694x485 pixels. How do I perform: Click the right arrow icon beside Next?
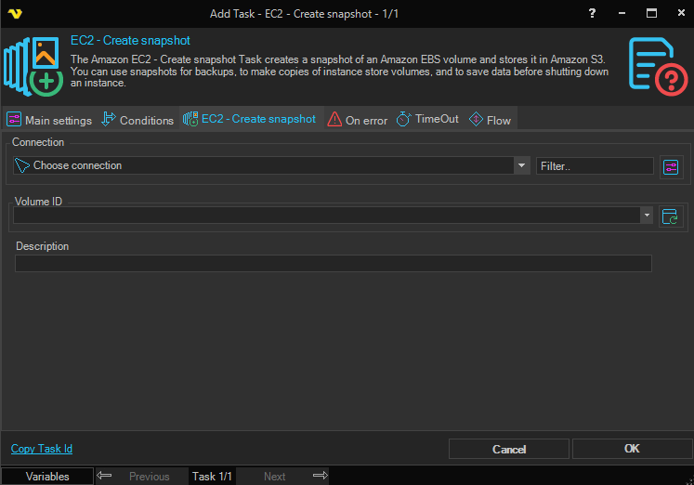[321, 476]
